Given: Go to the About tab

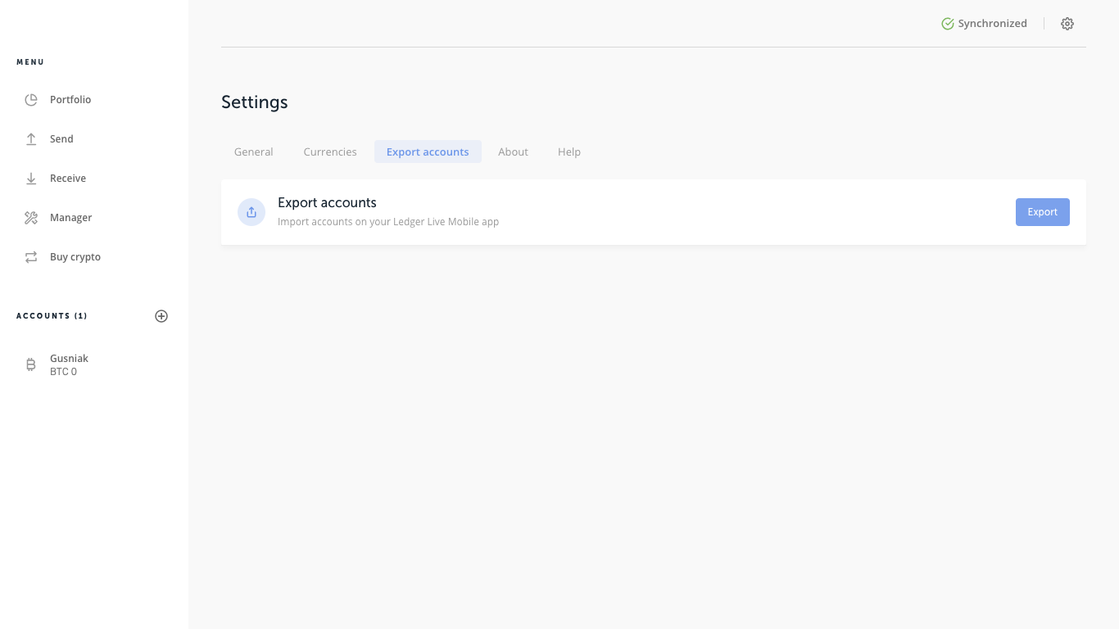Looking at the screenshot, I should coord(513,152).
